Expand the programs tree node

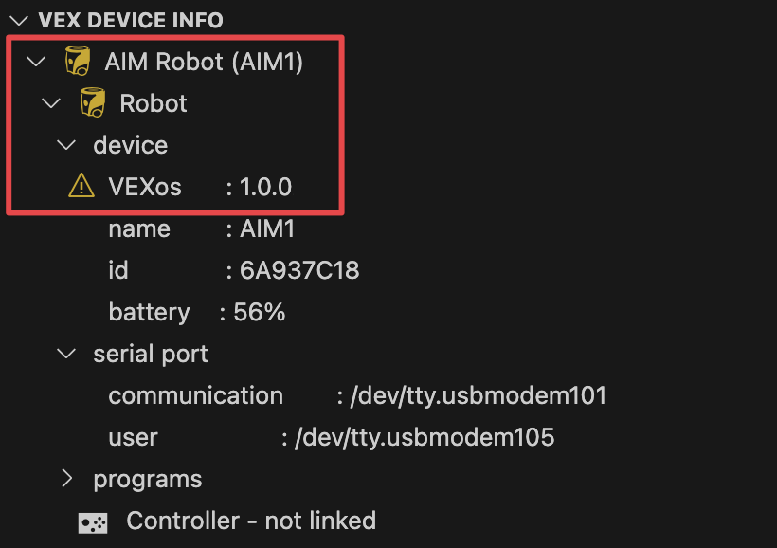pyautogui.click(x=66, y=479)
